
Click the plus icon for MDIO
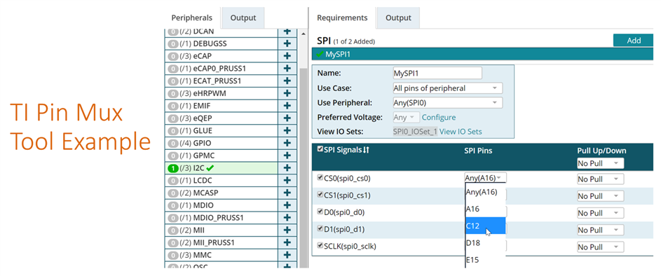tap(287, 205)
